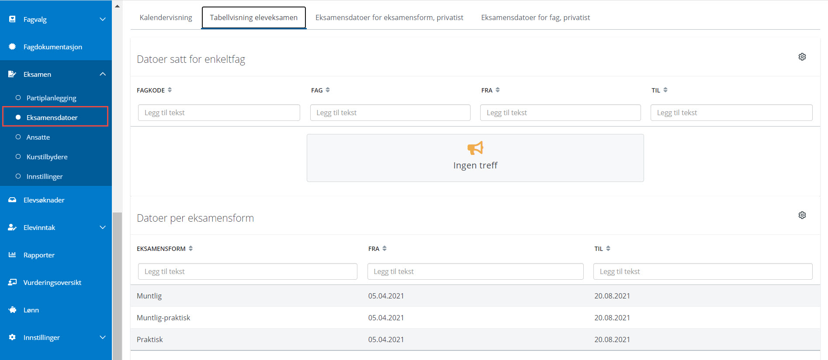Viewport: 828px width, 360px height.
Task: Expand the Fagvalg menu chevron
Action: (103, 19)
